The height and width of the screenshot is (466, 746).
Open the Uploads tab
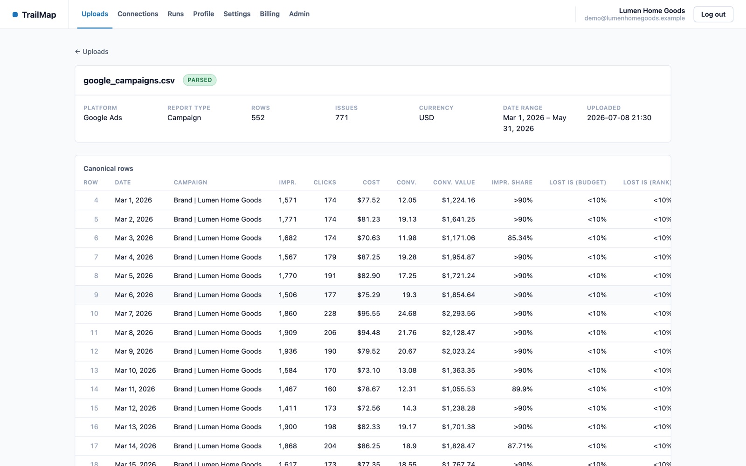tap(95, 14)
